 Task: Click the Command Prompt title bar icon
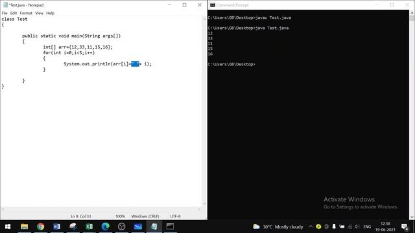pos(212,5)
